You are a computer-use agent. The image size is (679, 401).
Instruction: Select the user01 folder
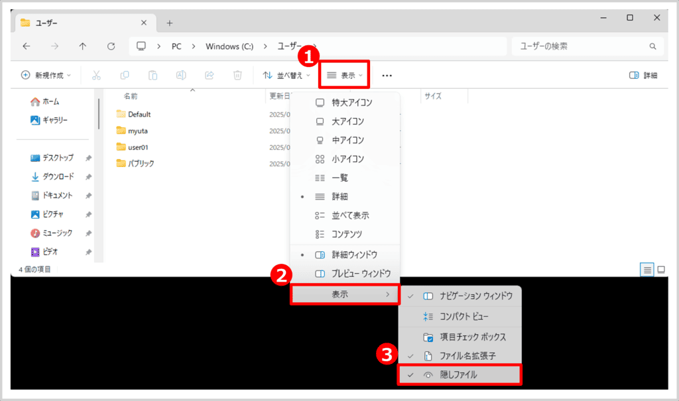pyautogui.click(x=133, y=147)
